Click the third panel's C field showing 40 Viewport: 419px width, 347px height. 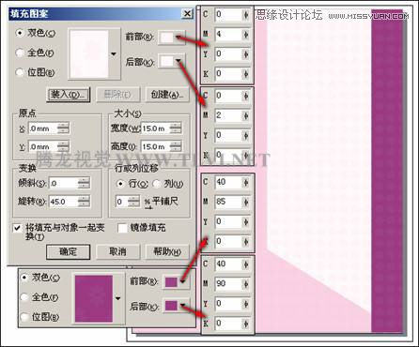pyautogui.click(x=228, y=182)
